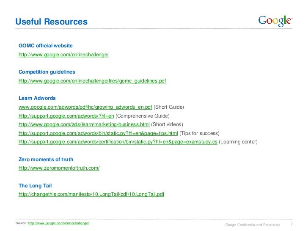The image size is (308, 231).
Task: Click the slide number 7
Action: (291, 224)
